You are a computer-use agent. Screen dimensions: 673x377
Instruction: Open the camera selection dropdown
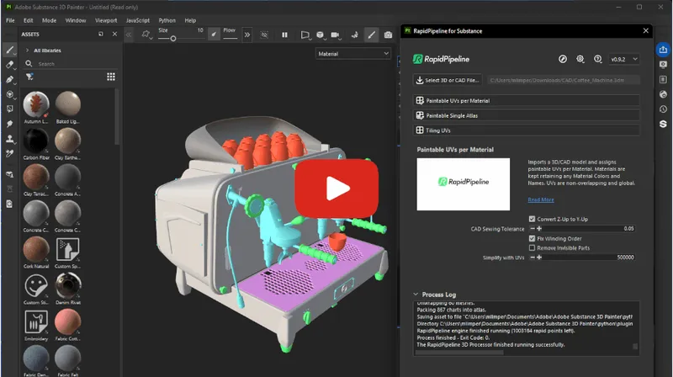tap(336, 35)
